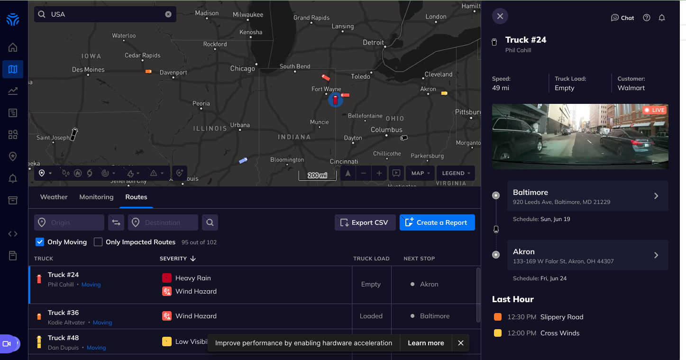Viewport: 686px width, 360px height.
Task: Expand the LEGEND dropdown
Action: coord(456,173)
